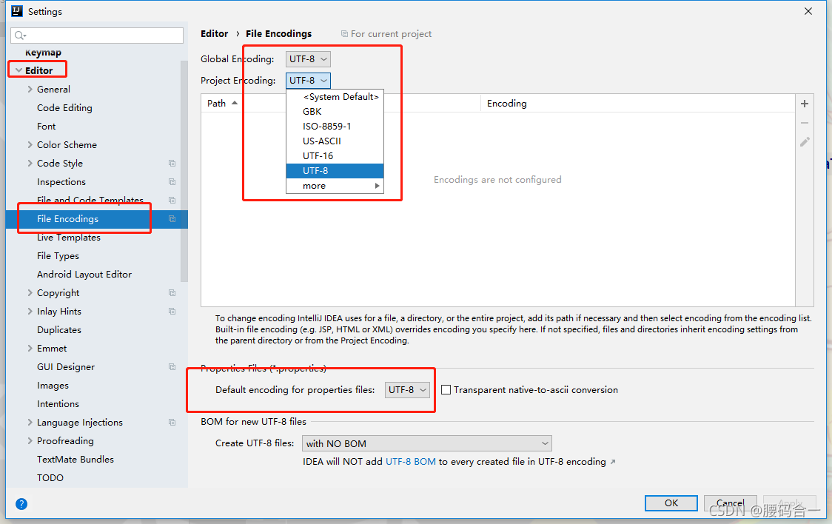Open Default encoding for properties files dropdown
Image resolution: width=832 pixels, height=524 pixels.
pyautogui.click(x=407, y=390)
